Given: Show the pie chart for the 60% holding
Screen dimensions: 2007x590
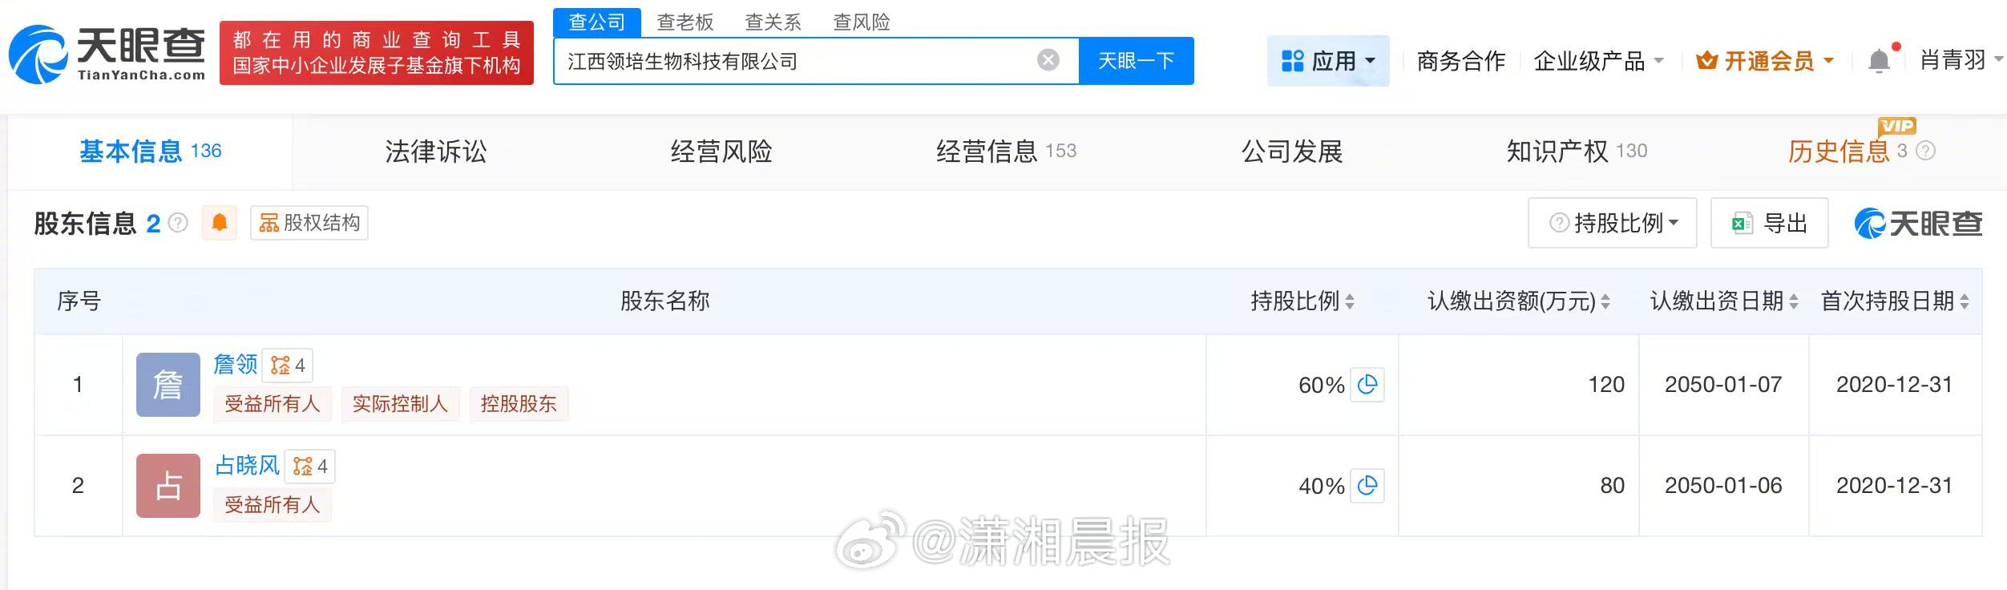Looking at the screenshot, I should pyautogui.click(x=1367, y=385).
